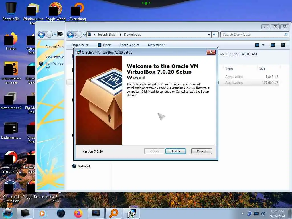Image resolution: width=292 pixels, height=219 pixels.
Task: Close the Oracle VM VirtualBox Setup dialog
Action: tap(211, 52)
